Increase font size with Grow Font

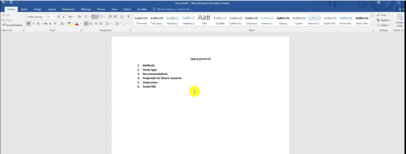pyautogui.click(x=59, y=17)
